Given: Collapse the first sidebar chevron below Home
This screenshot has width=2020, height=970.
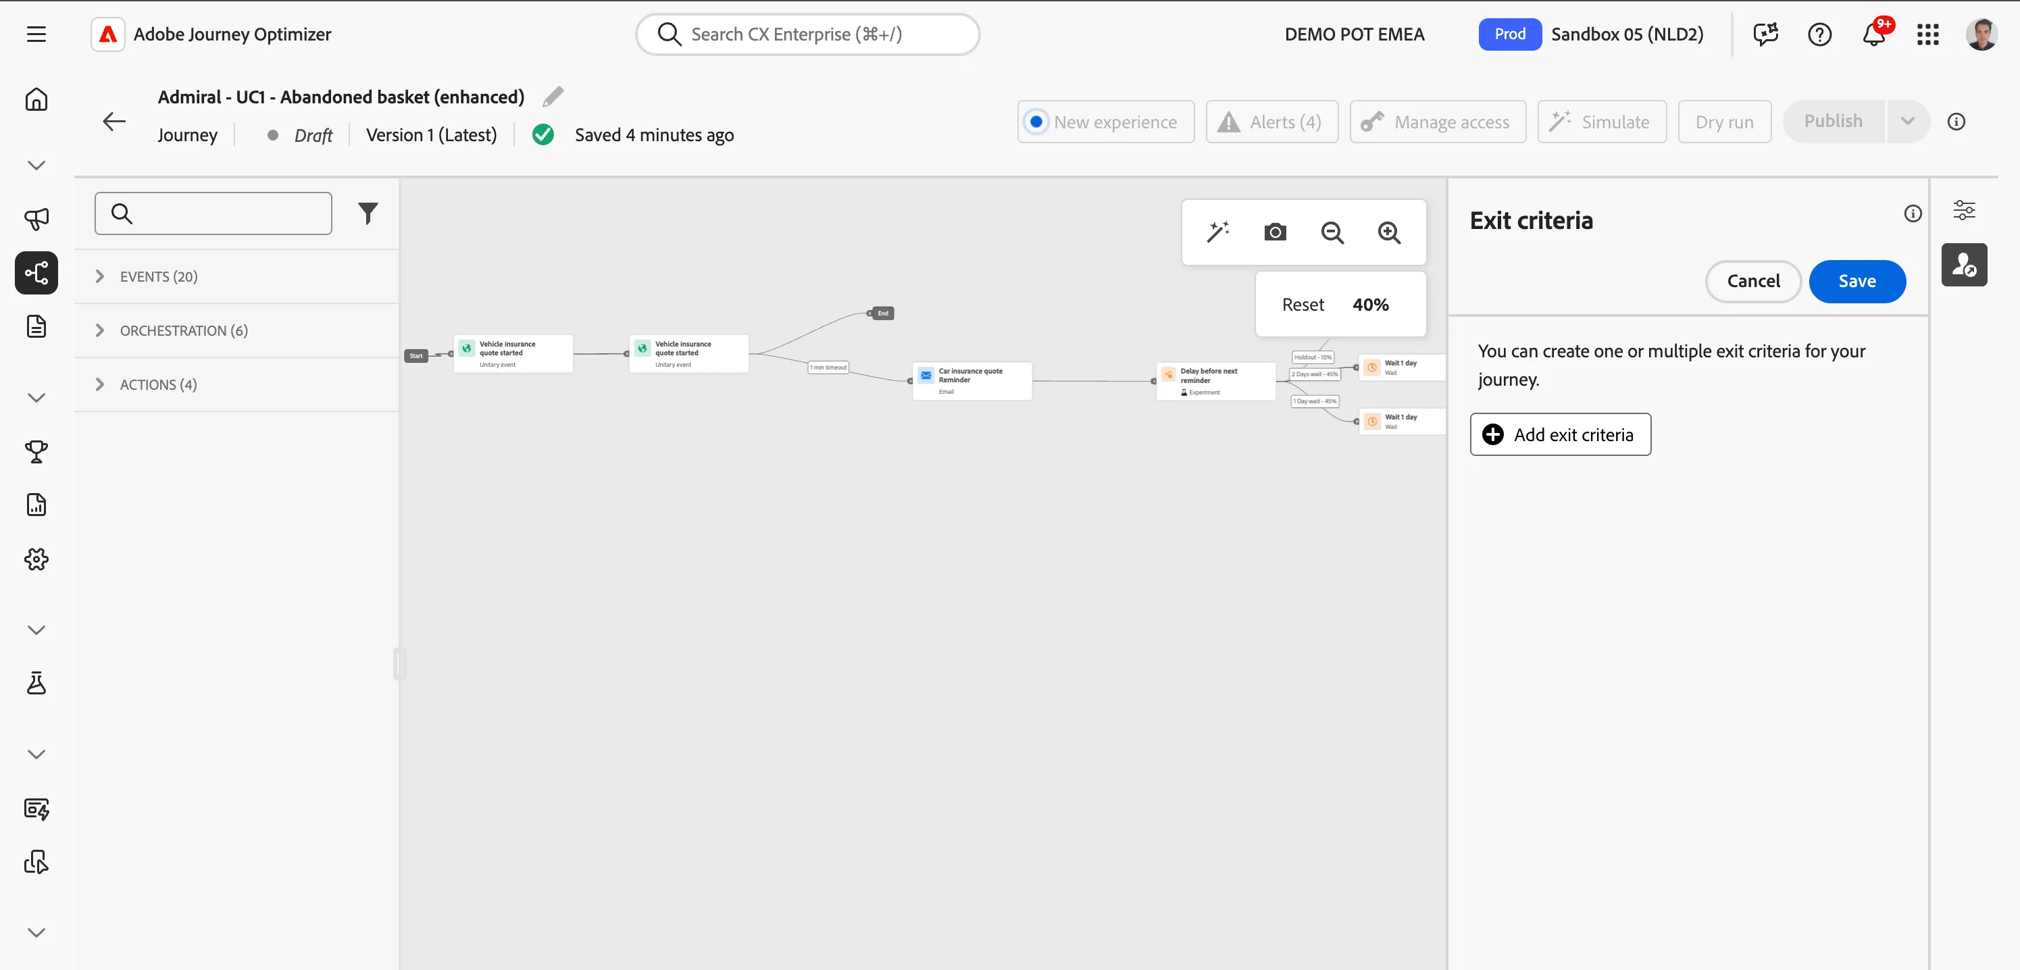Looking at the screenshot, I should [36, 165].
